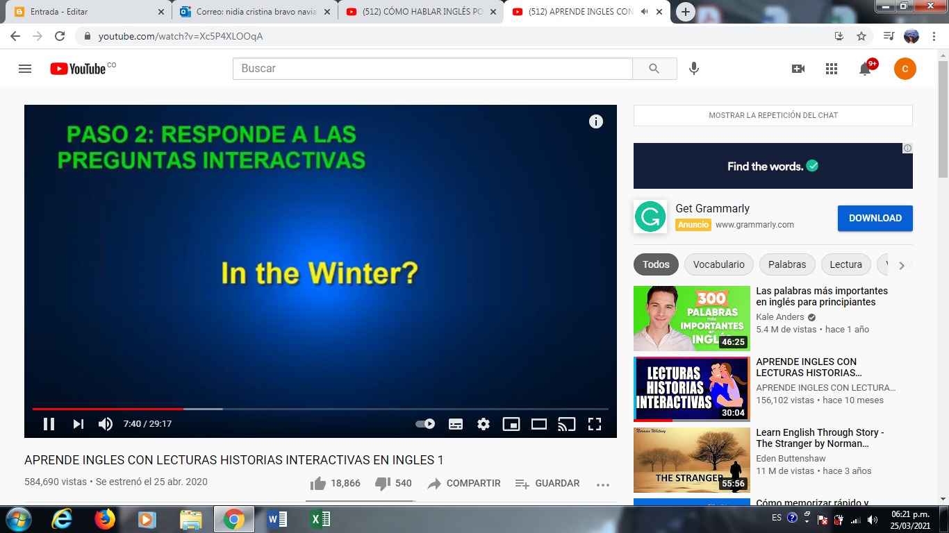Select the Lectura filter chip
The width and height of the screenshot is (949, 533).
(845, 264)
